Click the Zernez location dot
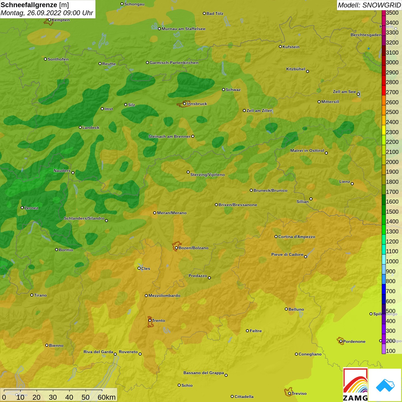 (x=22, y=208)
